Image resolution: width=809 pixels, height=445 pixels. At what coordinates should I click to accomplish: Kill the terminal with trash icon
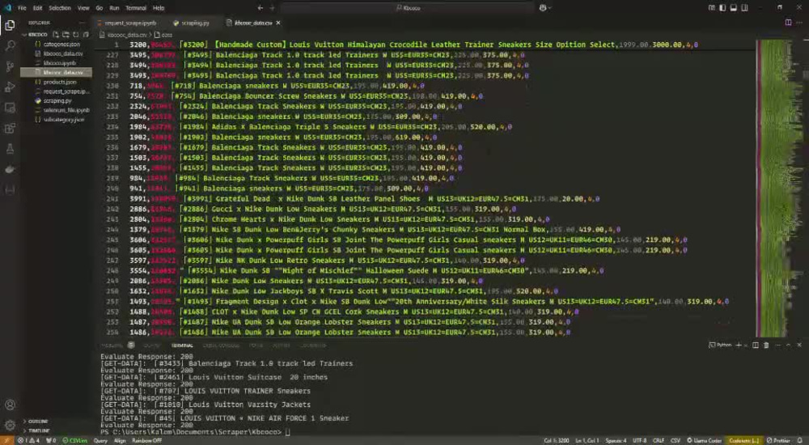[x=766, y=345]
